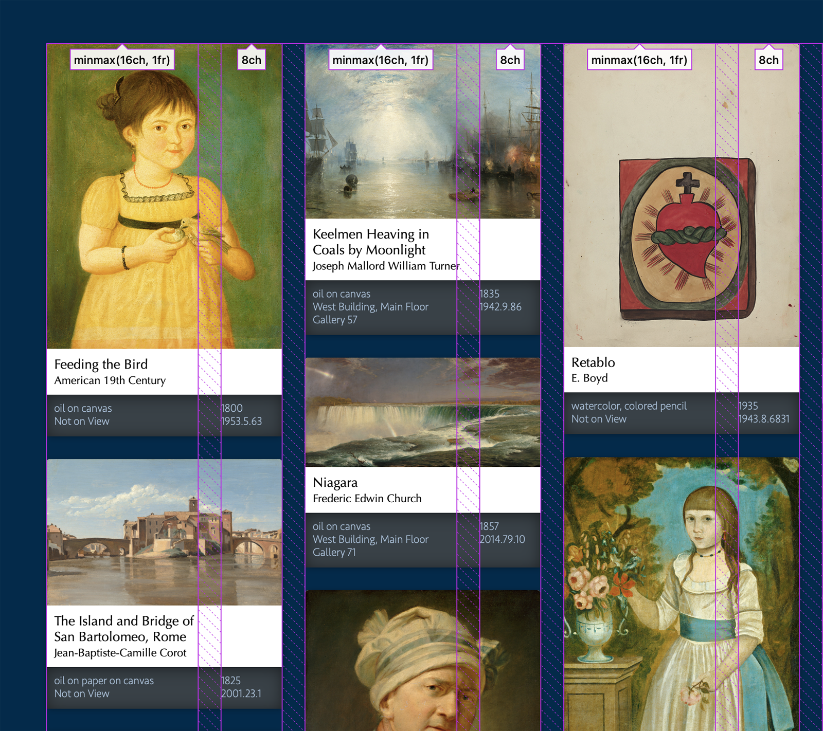This screenshot has width=823, height=731.
Task: Click the title Keelmen Heaving in Coals by Moonlight
Action: [371, 242]
